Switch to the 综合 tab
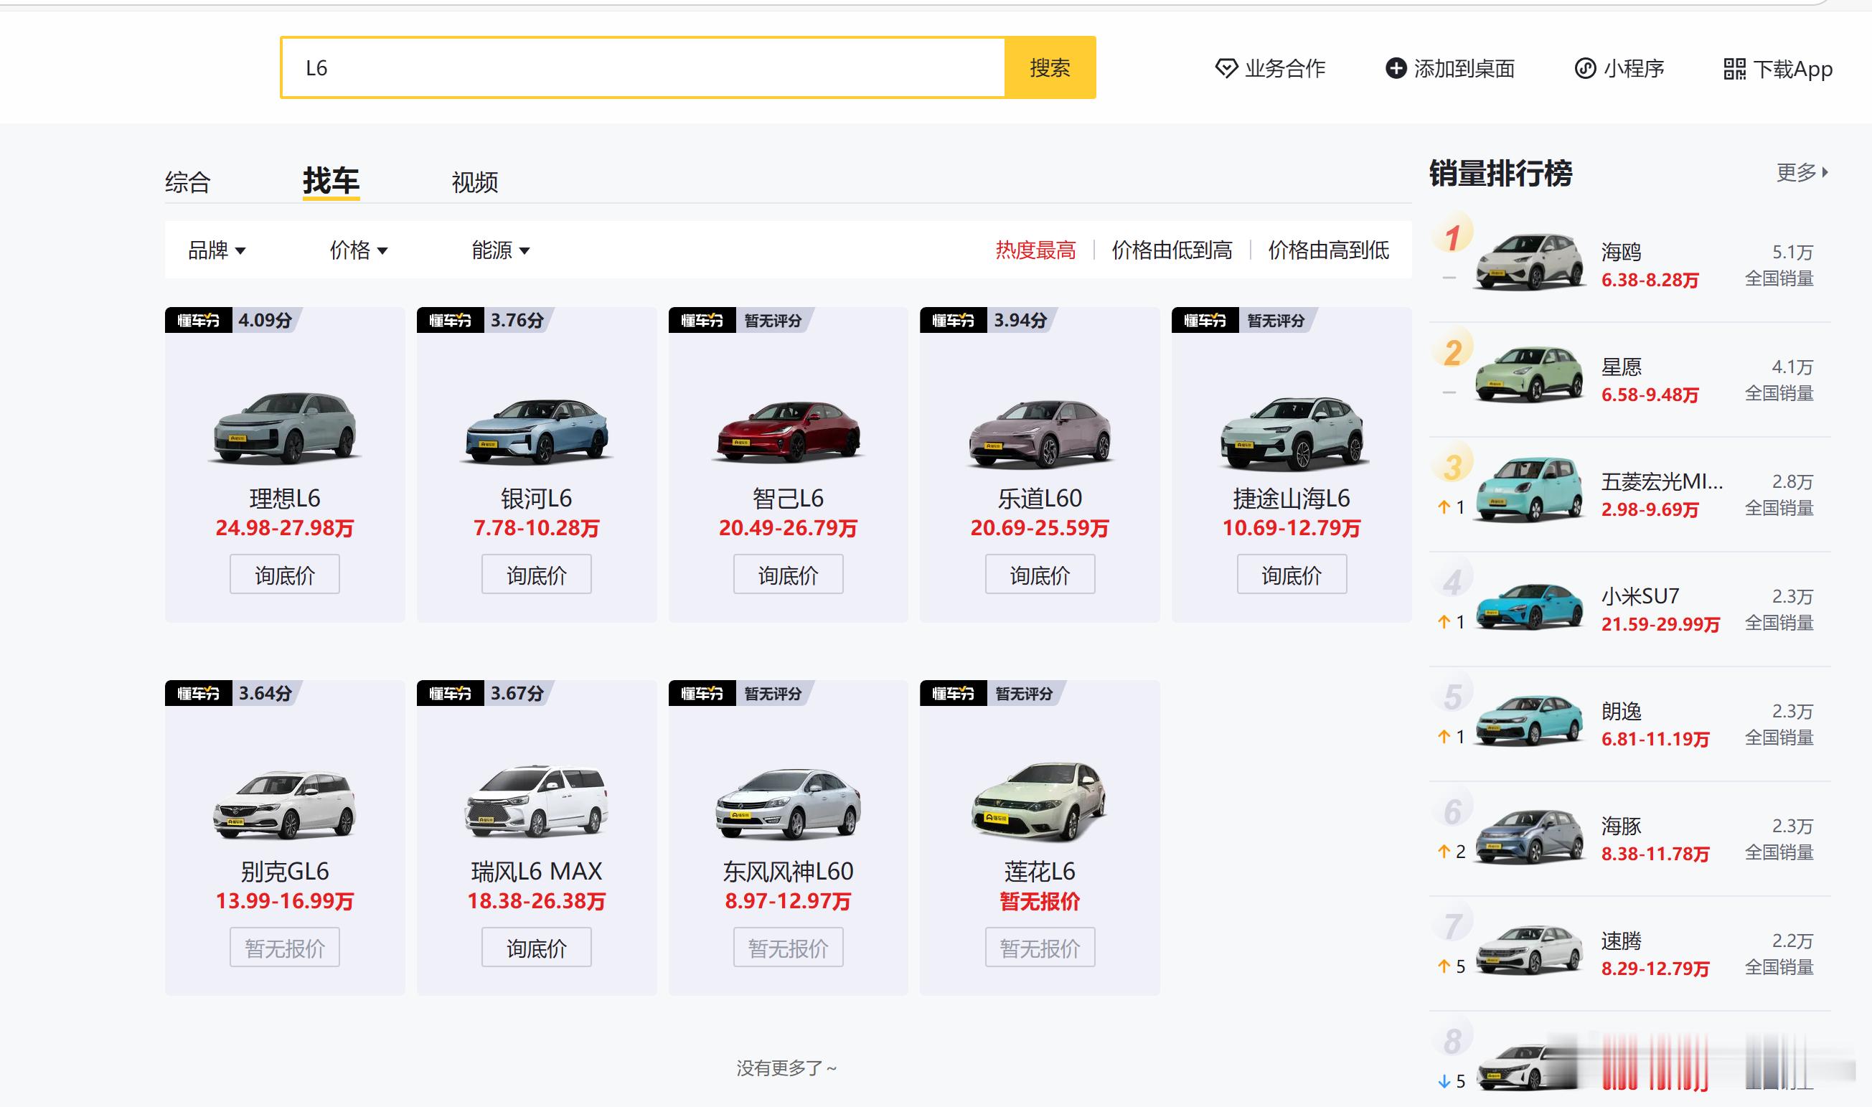 (188, 182)
